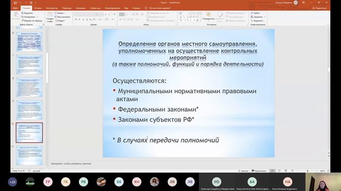Switch to Slide Sorter view icon
Viewport: 341px width, 191px height.
(279, 171)
